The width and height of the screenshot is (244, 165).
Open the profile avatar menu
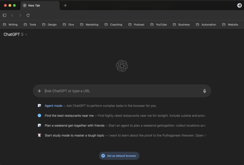[239, 5]
